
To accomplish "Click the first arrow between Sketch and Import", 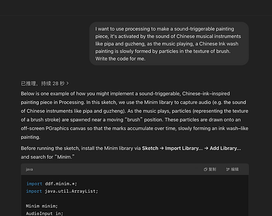I will [x=162, y=148].
